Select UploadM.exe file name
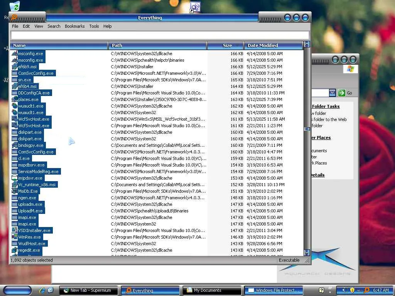Image resolution: width=395 pixels, height=296 pixels. pyautogui.click(x=30, y=211)
